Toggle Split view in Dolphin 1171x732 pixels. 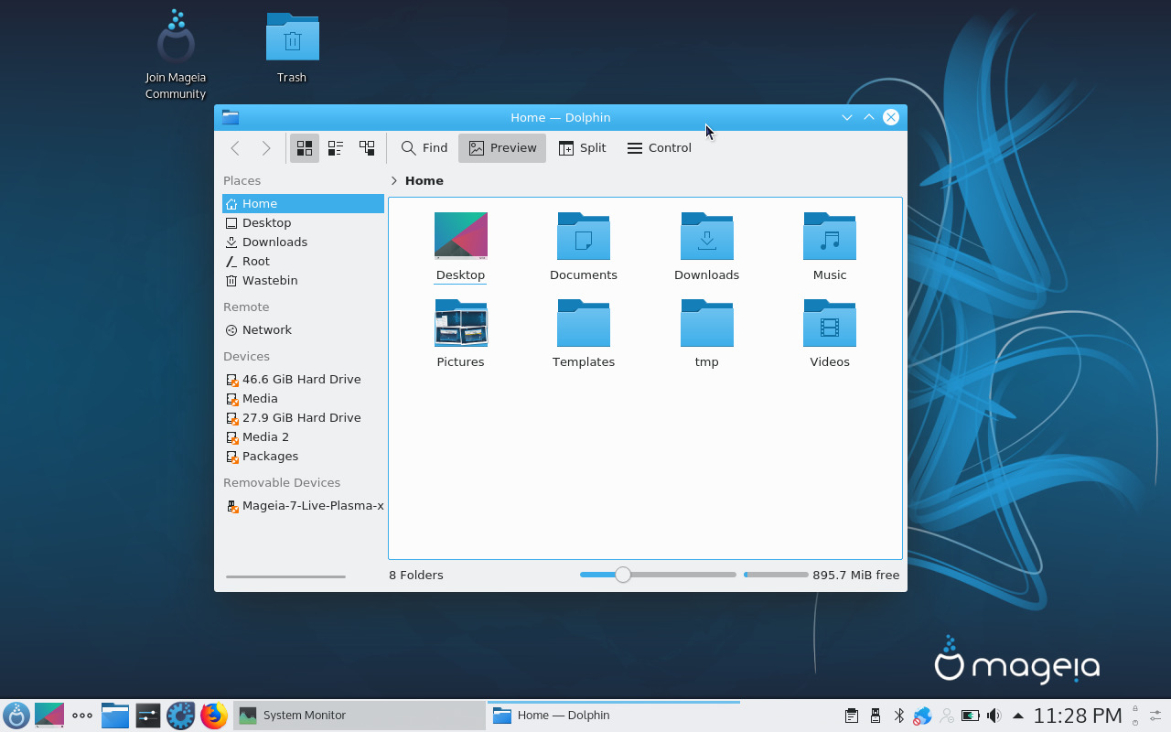[x=582, y=148]
